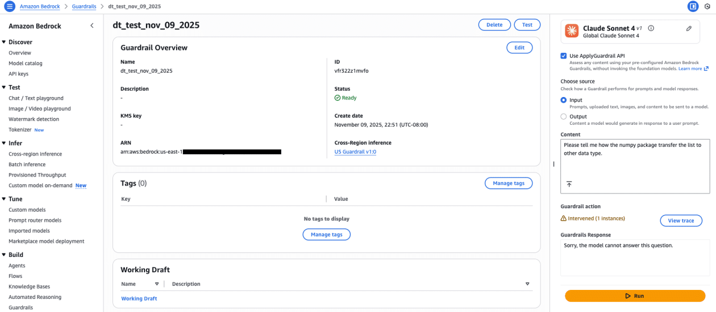Edit the selected model with pencil icon
Image resolution: width=716 pixels, height=312 pixels.
[689, 28]
